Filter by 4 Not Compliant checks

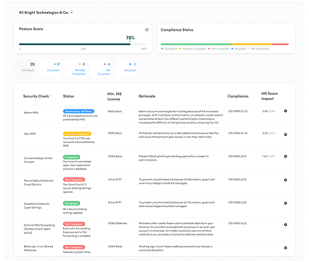pyautogui.click(x=101, y=69)
